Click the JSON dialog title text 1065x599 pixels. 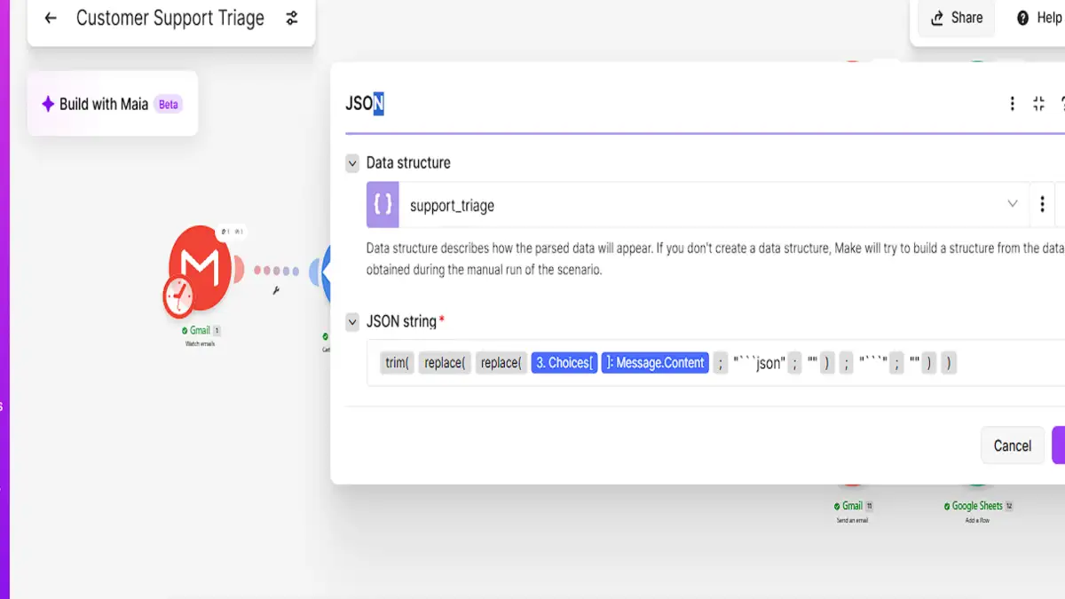click(365, 104)
